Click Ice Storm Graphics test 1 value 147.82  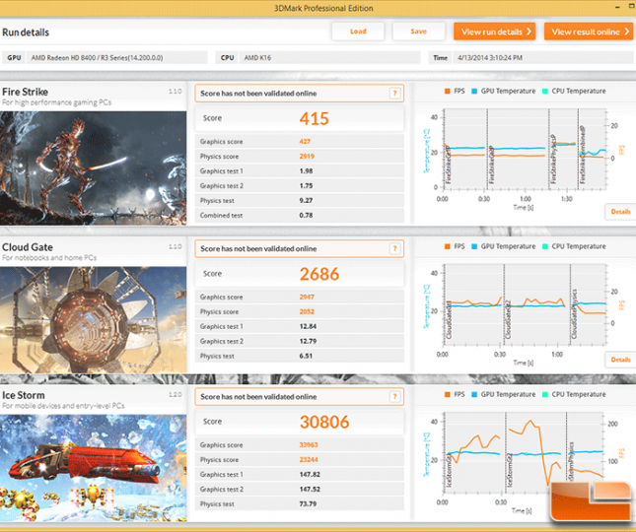coord(310,474)
